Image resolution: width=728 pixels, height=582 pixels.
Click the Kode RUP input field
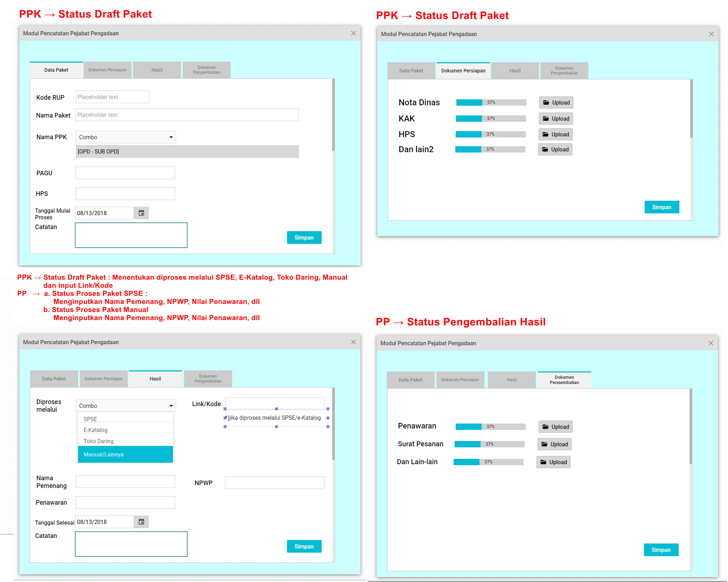112,97
